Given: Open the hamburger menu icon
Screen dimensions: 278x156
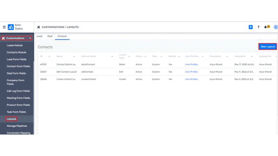Looking at the screenshot, I should coord(4,27).
